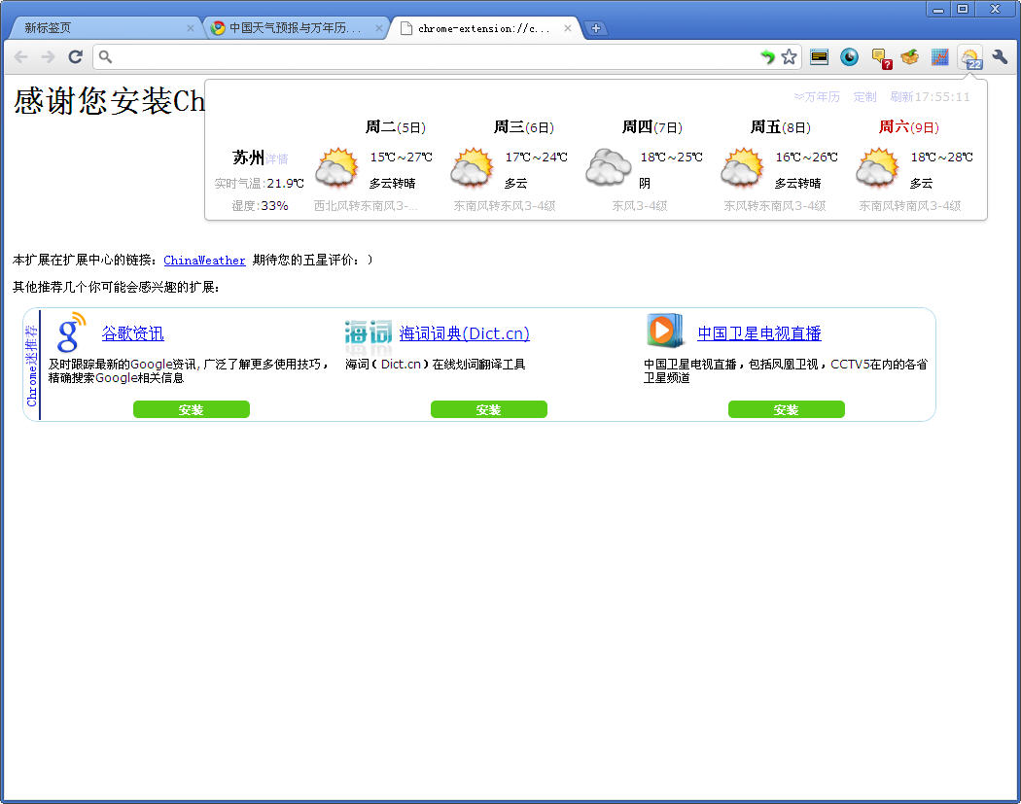Click Wednesday's cloudy-sun weather icon

[x=472, y=167]
